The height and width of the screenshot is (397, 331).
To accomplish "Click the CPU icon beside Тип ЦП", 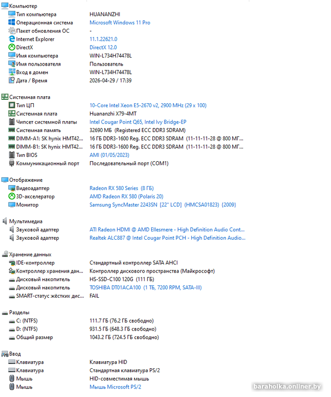I will point(11,105).
